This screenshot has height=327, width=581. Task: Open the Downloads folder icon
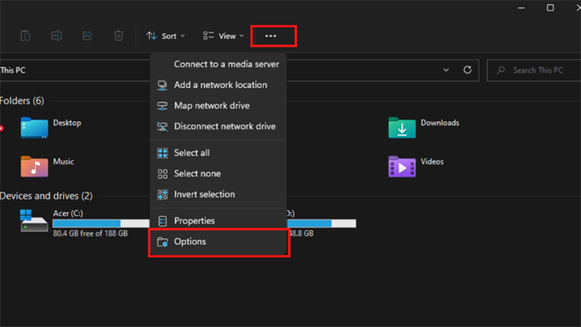click(x=402, y=128)
